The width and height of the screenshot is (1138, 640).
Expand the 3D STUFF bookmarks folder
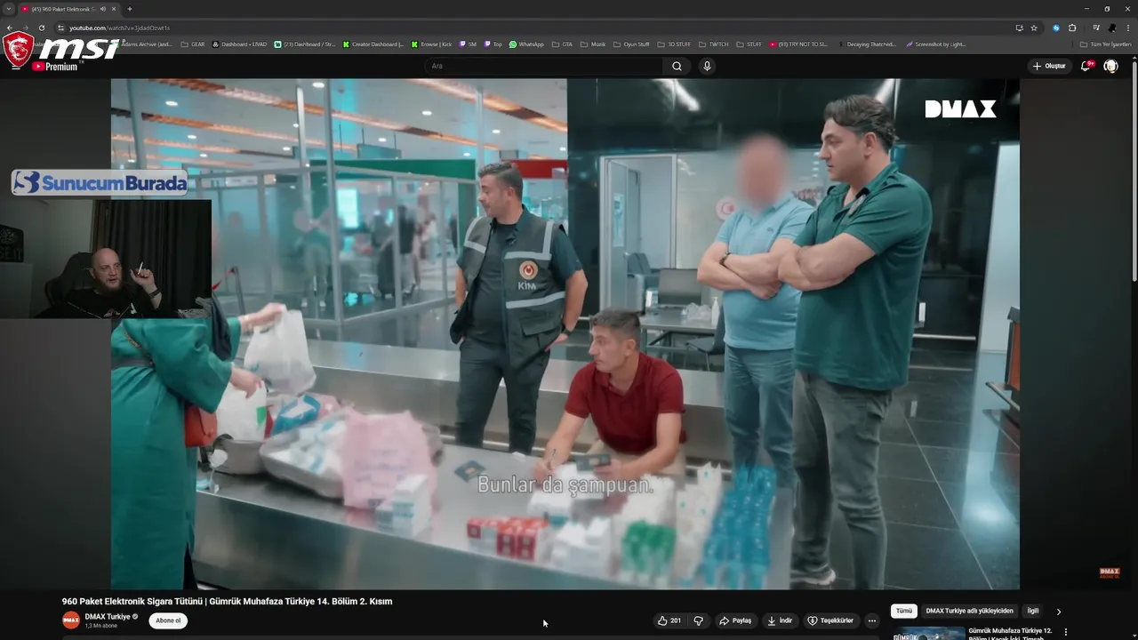coord(674,44)
